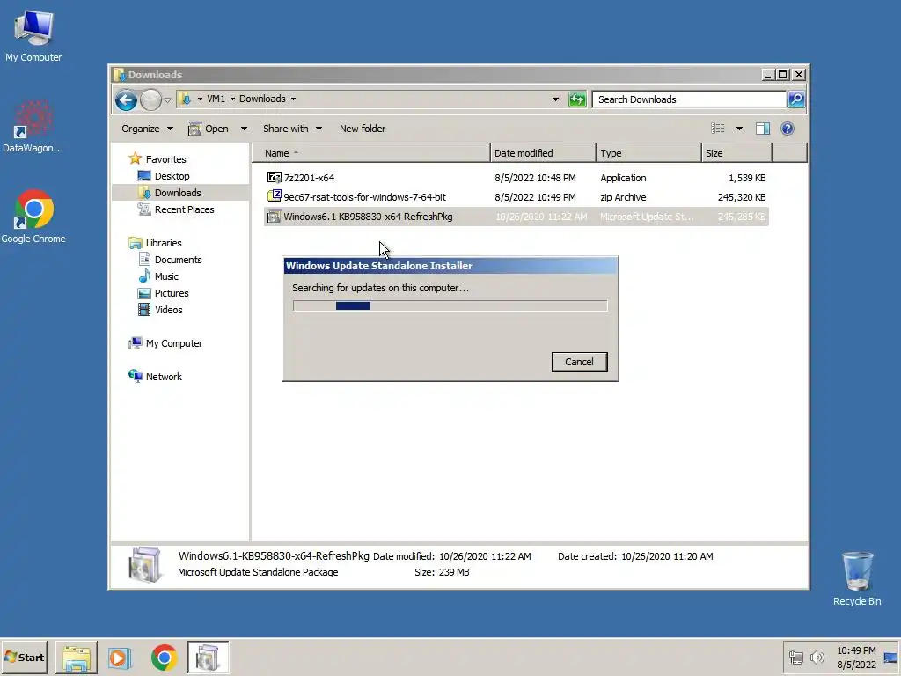Click the Forward navigation arrow
901x676 pixels.
click(150, 100)
